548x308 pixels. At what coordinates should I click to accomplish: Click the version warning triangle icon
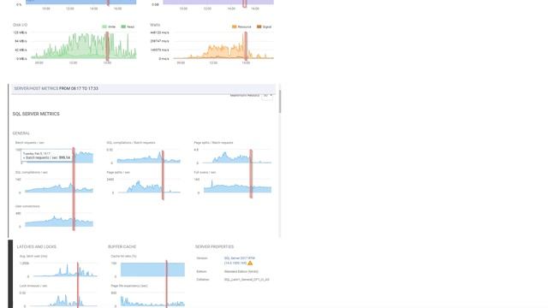(x=250, y=263)
